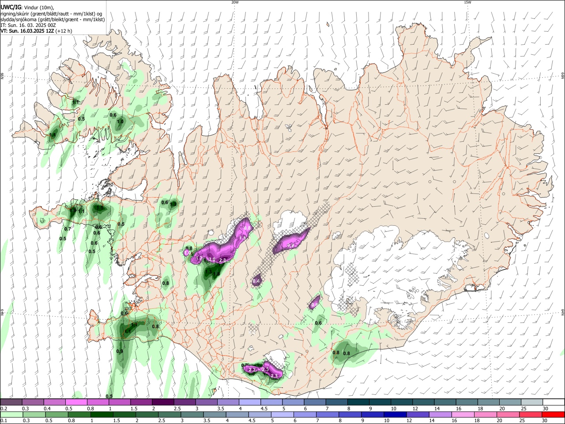Image resolution: width=565 pixels, height=424 pixels.
Task: Click the slydda/snjókoma legend description line
Action: 53,19
